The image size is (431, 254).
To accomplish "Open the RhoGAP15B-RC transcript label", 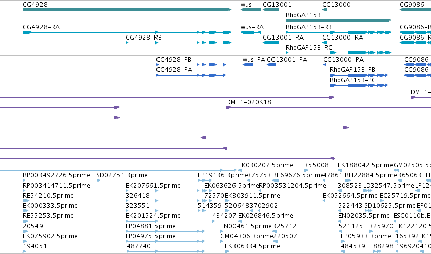I will pos(308,48).
